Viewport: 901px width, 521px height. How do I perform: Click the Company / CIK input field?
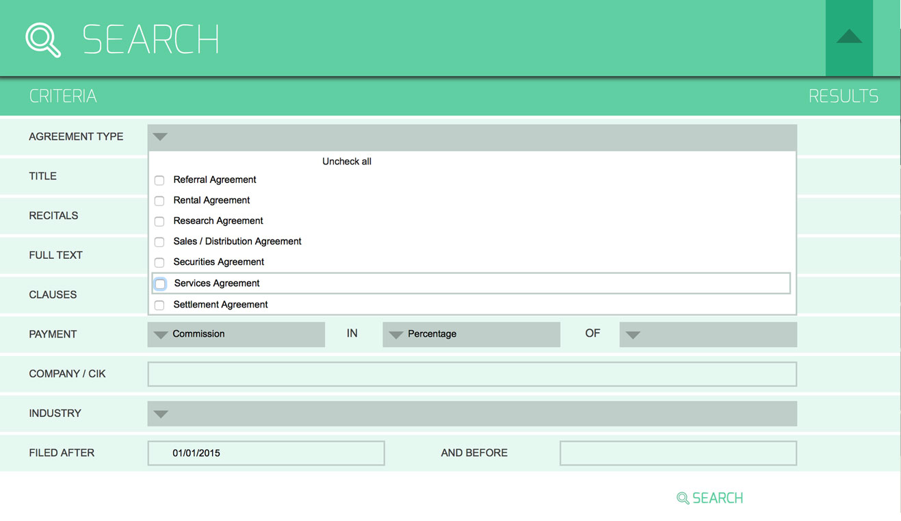click(472, 374)
